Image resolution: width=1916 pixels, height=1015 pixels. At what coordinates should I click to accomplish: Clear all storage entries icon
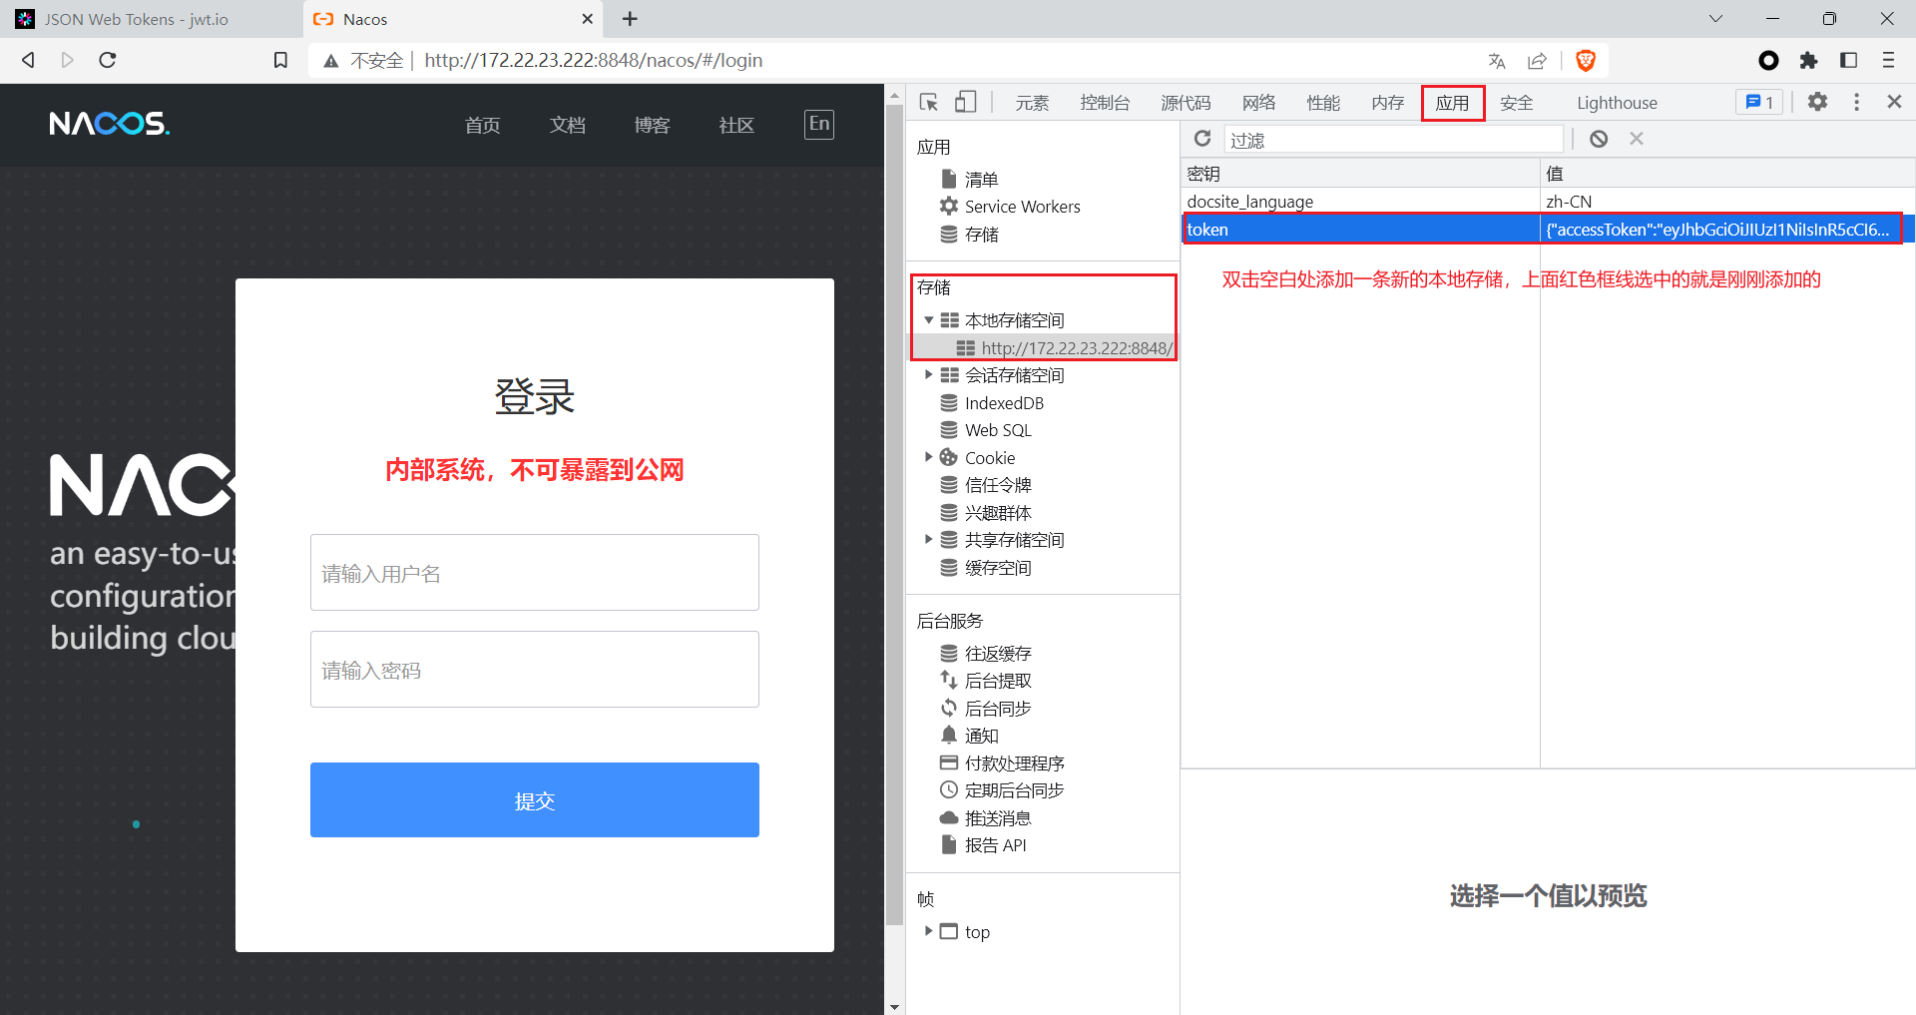1599,139
